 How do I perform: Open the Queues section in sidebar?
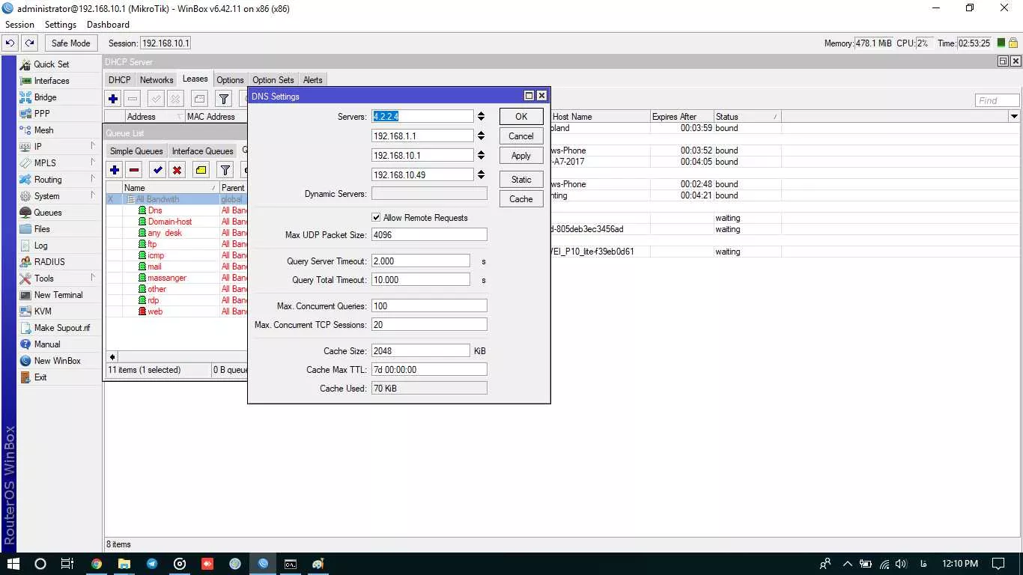pos(48,213)
